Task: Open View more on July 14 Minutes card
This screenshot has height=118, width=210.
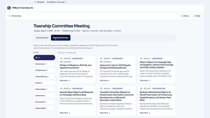Action: pyautogui.click(x=105, y=80)
